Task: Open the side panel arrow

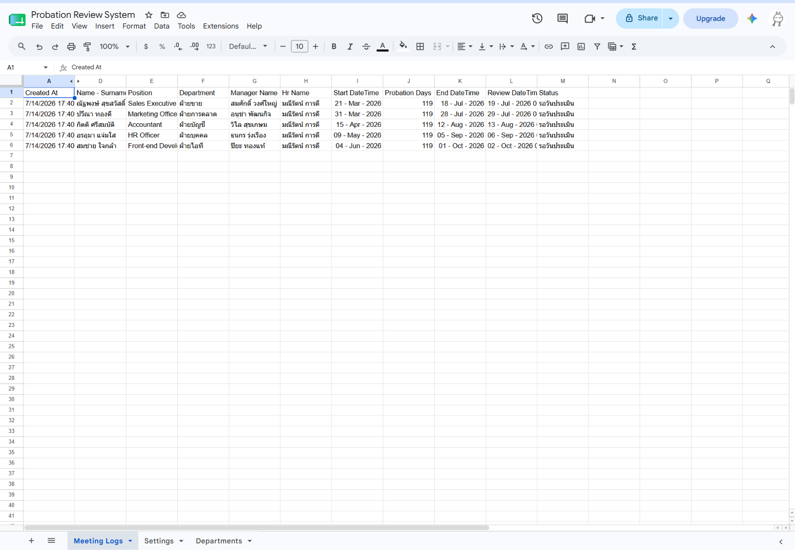Action: pyautogui.click(x=781, y=541)
